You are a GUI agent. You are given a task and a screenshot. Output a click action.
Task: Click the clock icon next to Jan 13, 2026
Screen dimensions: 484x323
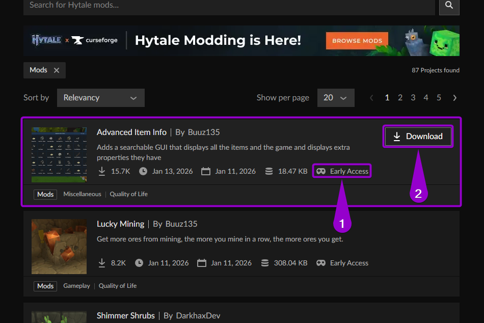coord(143,171)
